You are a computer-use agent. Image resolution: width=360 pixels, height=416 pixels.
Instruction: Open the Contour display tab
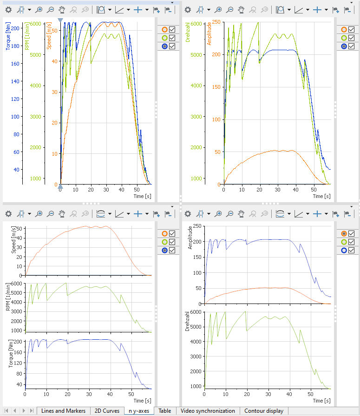point(264,411)
